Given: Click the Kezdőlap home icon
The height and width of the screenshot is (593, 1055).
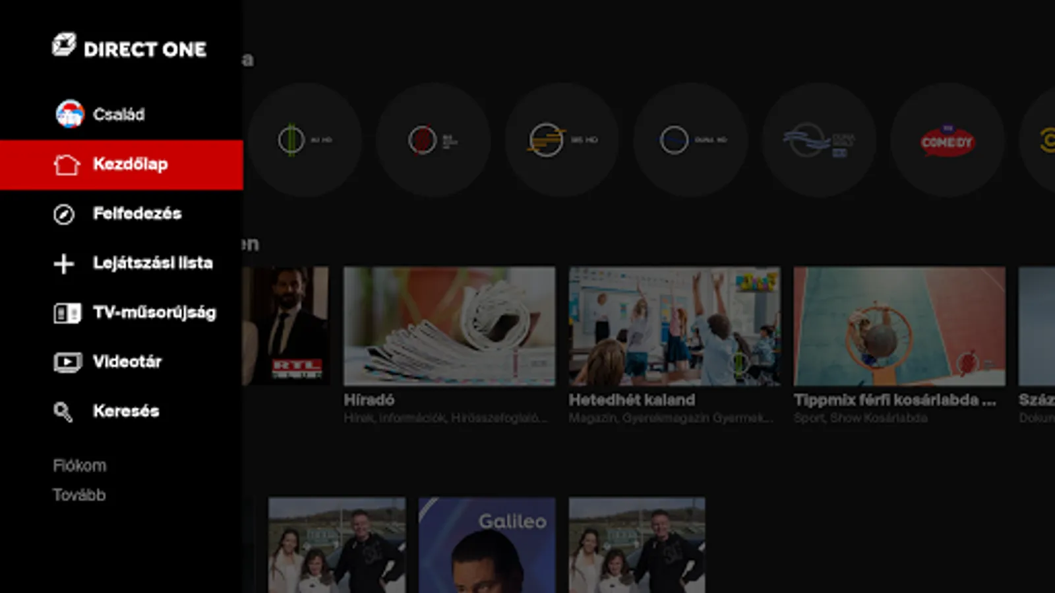Looking at the screenshot, I should (67, 164).
